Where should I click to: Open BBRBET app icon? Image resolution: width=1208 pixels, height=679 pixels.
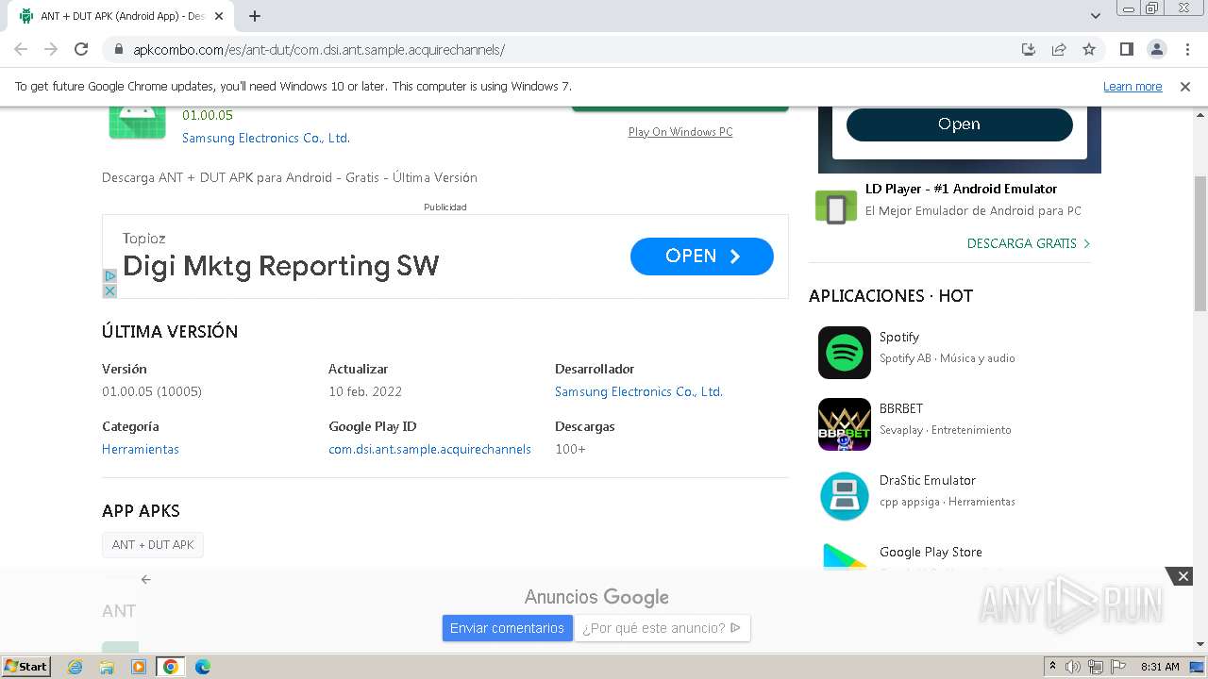(845, 424)
